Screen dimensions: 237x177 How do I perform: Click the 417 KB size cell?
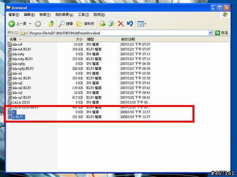78,97
